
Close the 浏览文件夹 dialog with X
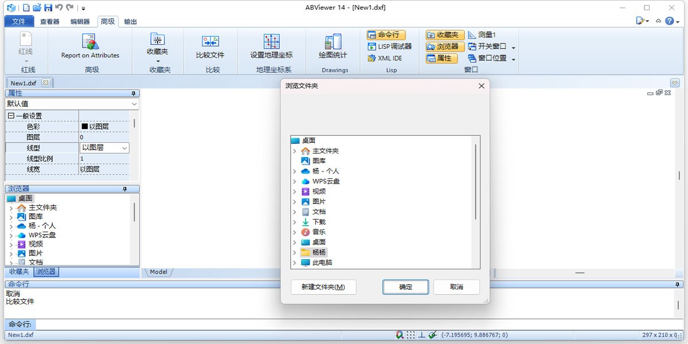coord(482,86)
